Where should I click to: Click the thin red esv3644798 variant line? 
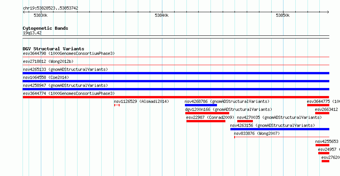point(176,57)
